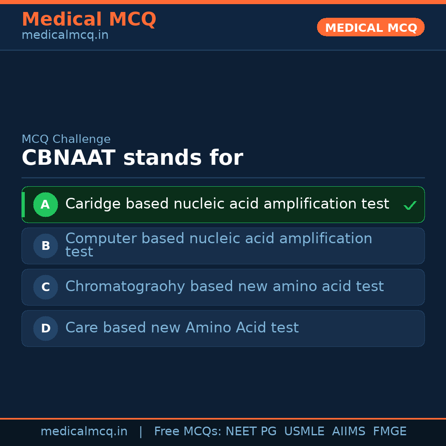
Task: Select the 'Caridge based nucleic acid amplification test' text
Action: tap(227, 204)
